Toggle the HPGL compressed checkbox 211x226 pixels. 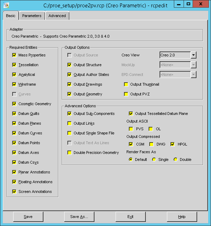click(172, 144)
